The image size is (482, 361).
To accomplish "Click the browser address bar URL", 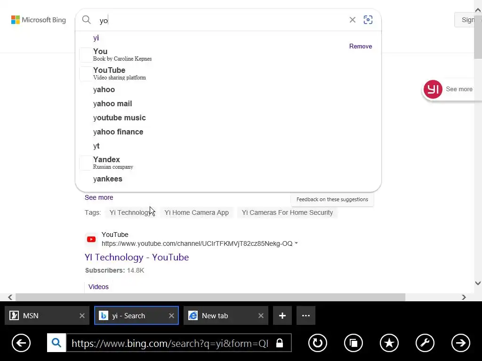I will (170, 343).
